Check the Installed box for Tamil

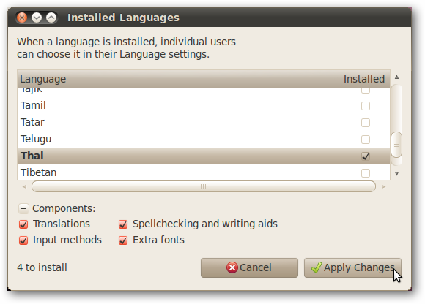click(366, 106)
